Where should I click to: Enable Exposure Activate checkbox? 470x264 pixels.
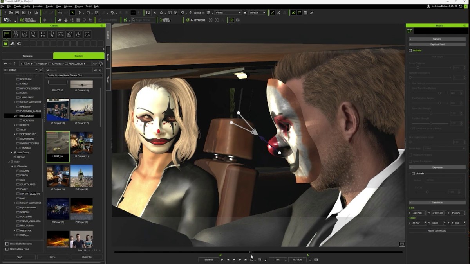click(413, 174)
